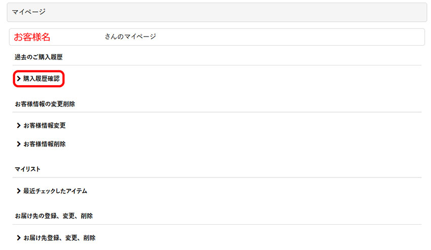Open お届け先登録、変更、削除 link
431x250 pixels.
click(x=59, y=238)
